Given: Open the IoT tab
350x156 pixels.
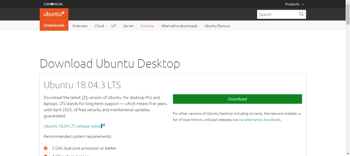Looking at the screenshot, I should (114, 26).
